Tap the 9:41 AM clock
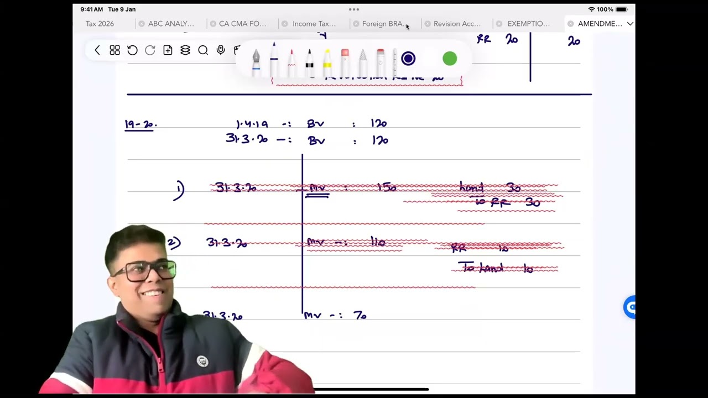 (x=92, y=9)
